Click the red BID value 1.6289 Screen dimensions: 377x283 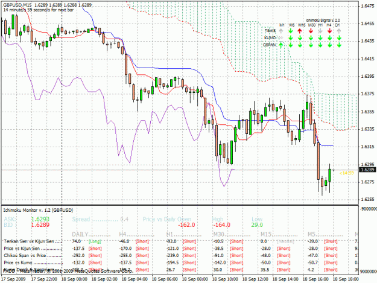40,225
